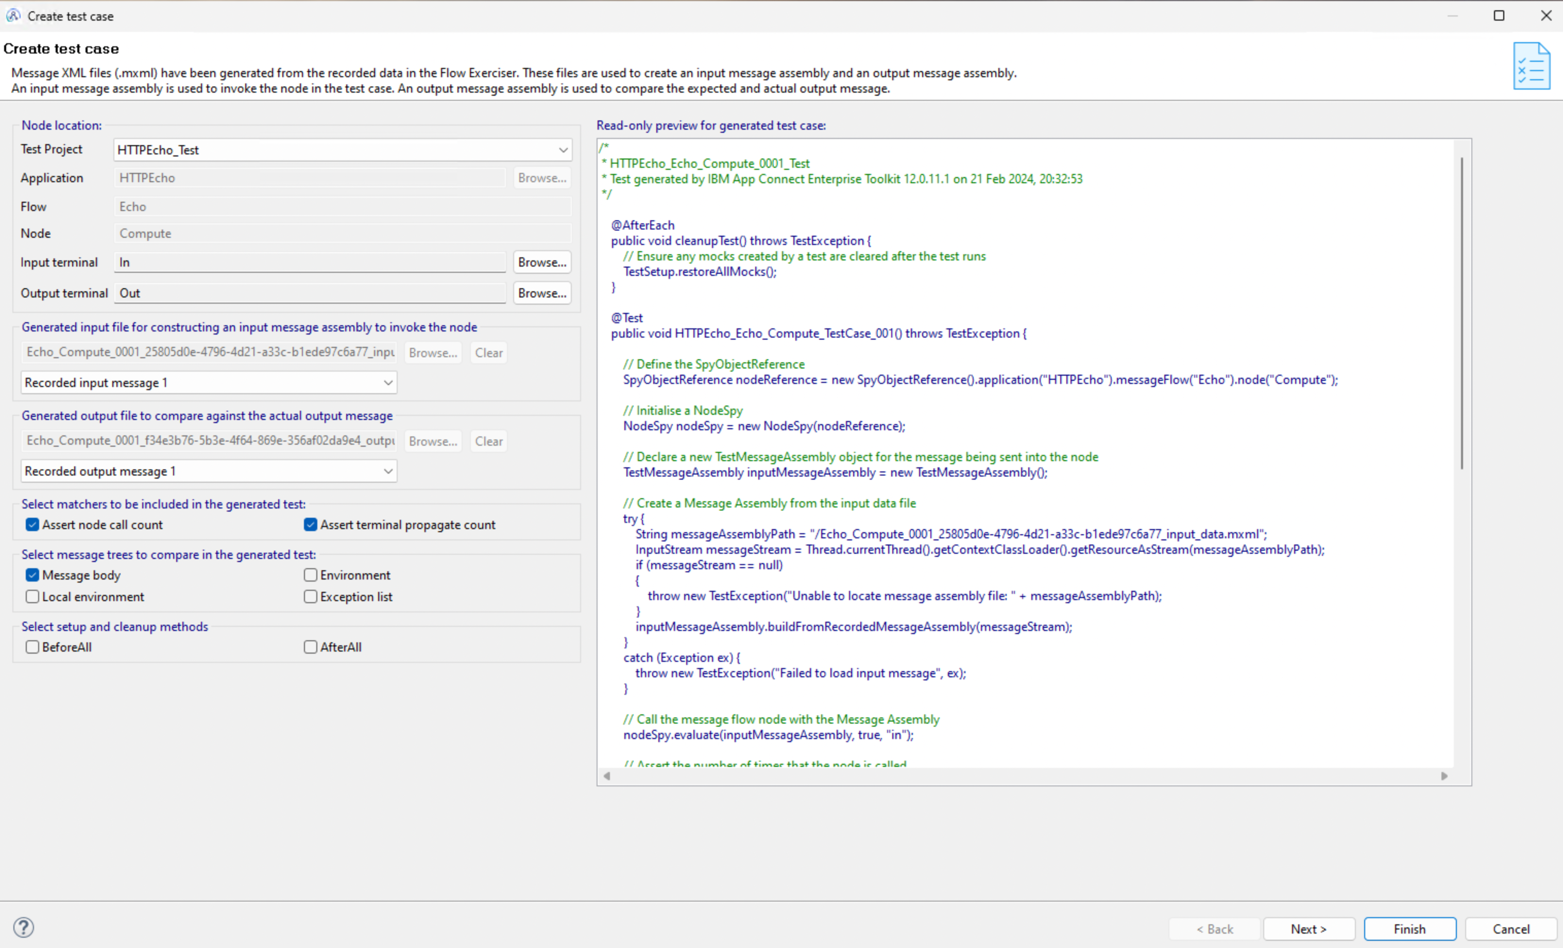
Task: Click 'Read-only preview for generated test case' label
Action: [711, 126]
